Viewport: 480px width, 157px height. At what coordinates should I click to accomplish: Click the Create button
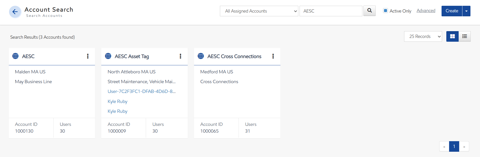(x=452, y=11)
